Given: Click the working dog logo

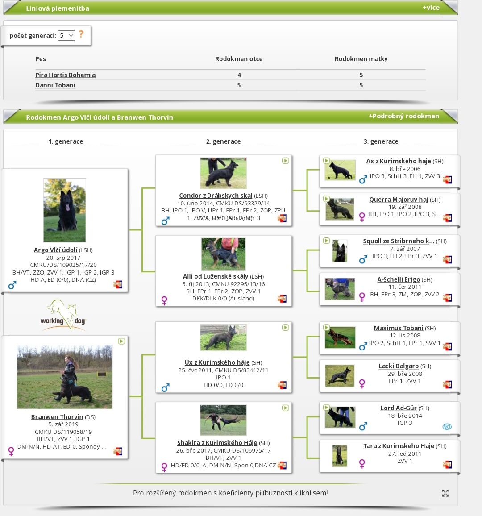Looking at the screenshot, I should click(63, 316).
